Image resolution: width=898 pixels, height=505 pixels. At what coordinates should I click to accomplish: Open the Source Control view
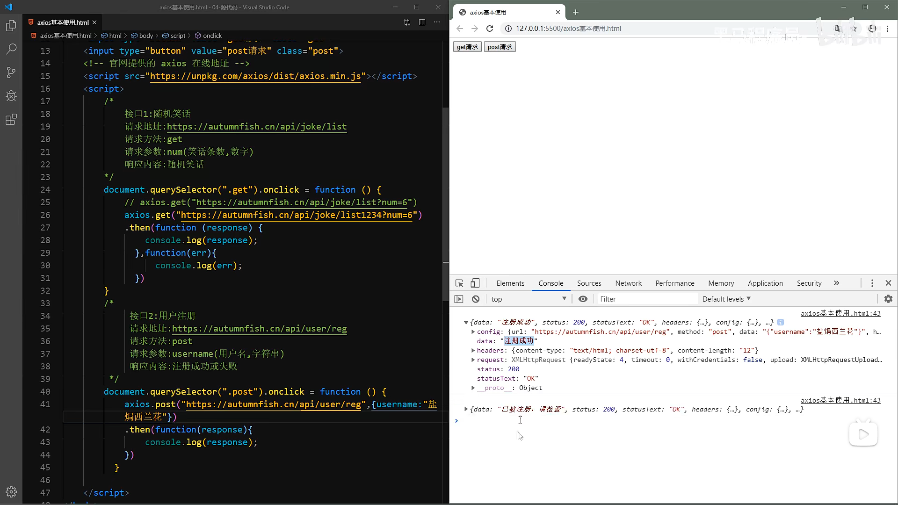tap(11, 72)
